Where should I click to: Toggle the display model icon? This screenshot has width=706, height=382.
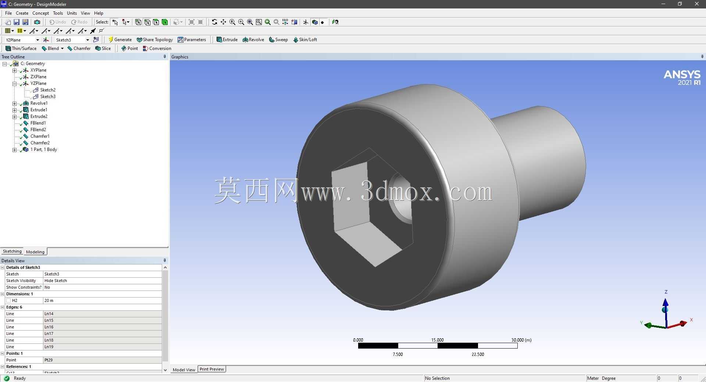pyautogui.click(x=315, y=22)
